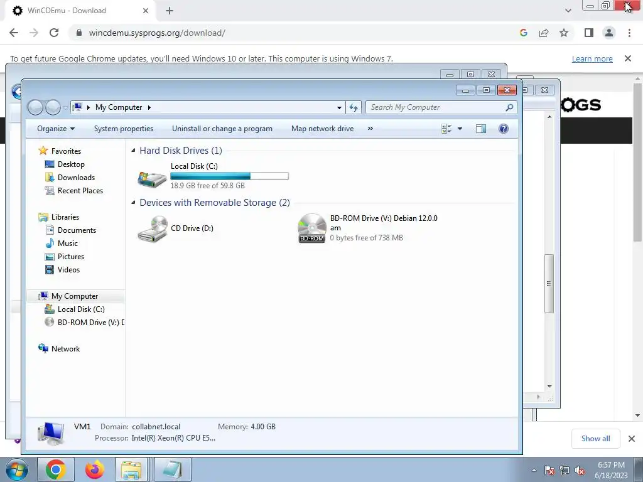Screen dimensions: 643x482
Task: Click Learn more link in Chrome infobar
Action: point(592,58)
